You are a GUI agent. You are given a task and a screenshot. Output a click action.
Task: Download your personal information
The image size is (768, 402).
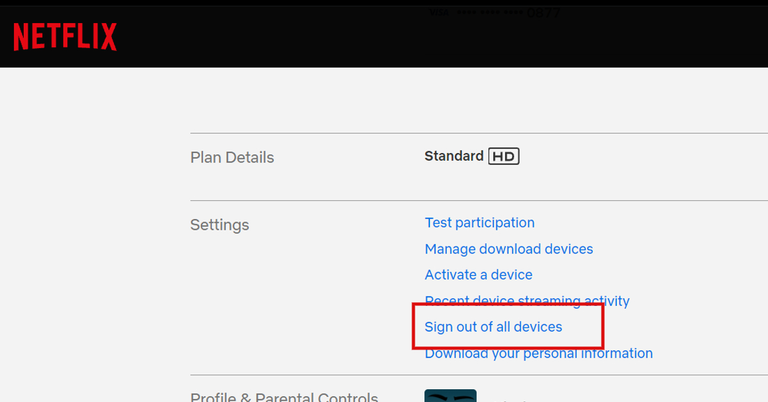[538, 353]
